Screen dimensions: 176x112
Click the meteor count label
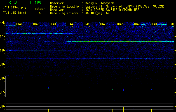point(39,9)
